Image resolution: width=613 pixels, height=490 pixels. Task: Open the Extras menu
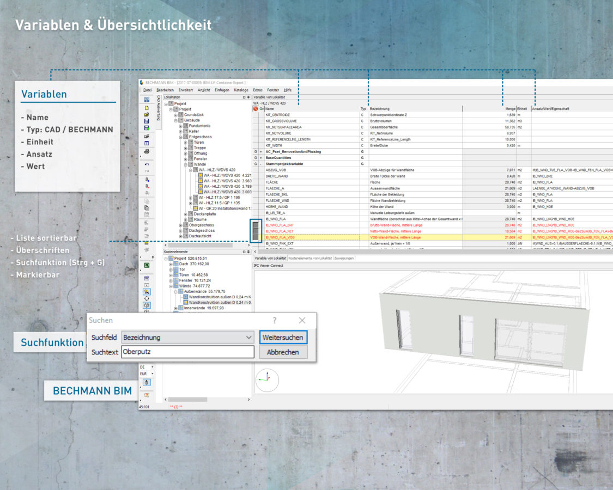(258, 90)
